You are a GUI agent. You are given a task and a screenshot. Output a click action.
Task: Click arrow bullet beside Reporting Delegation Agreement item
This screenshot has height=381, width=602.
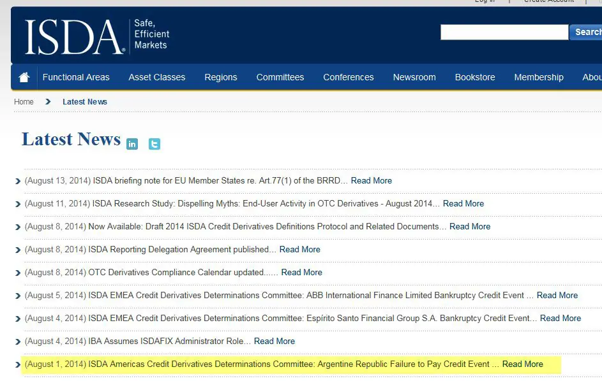click(18, 250)
